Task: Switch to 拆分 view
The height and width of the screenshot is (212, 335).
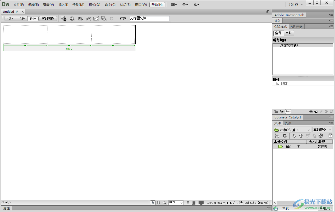Action: tap(21, 19)
